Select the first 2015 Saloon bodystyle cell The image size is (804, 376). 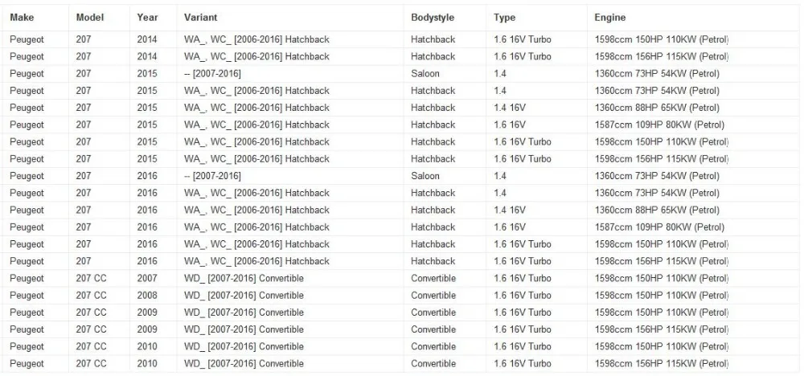tap(425, 73)
